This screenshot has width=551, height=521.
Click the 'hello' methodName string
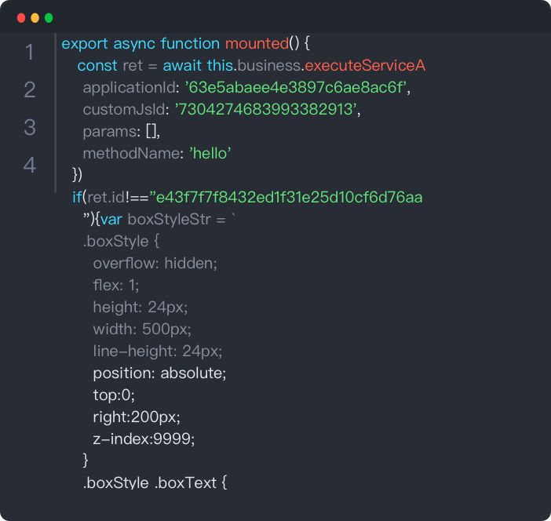coord(210,153)
